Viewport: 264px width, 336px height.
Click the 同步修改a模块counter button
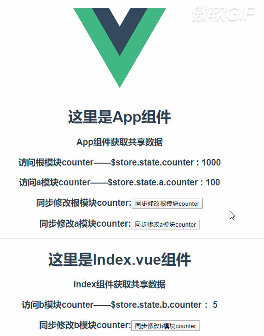pyautogui.click(x=165, y=224)
